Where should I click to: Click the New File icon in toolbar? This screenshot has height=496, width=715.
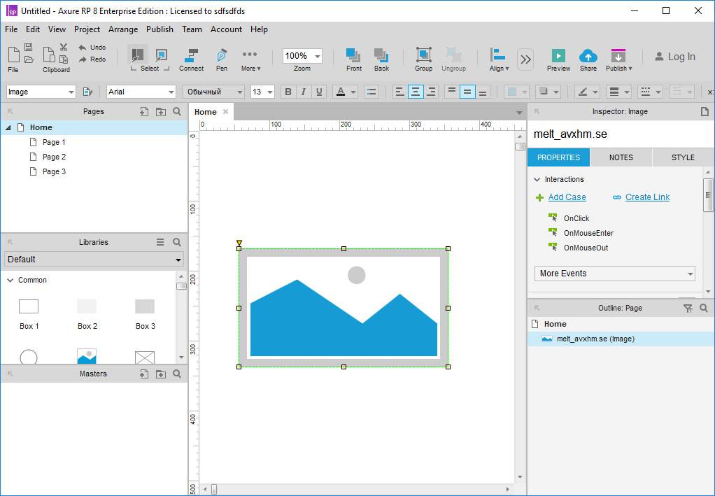tap(13, 55)
